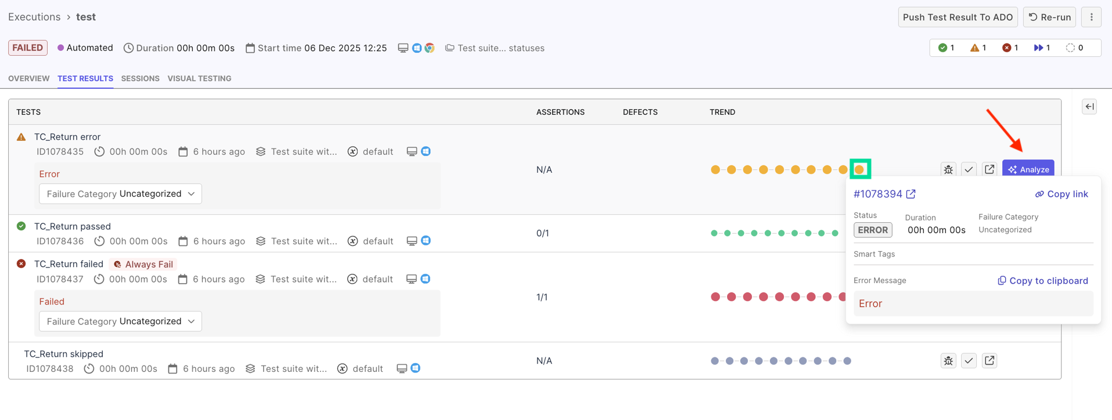The height and width of the screenshot is (420, 1112).
Task: Open the more options kebab menu
Action: [x=1091, y=17]
